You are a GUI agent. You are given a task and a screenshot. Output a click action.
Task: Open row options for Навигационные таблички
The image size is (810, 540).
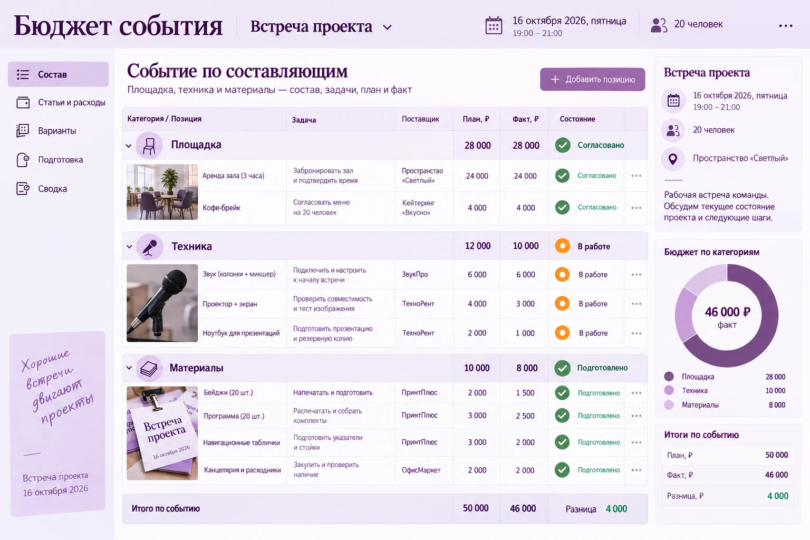[x=637, y=442]
